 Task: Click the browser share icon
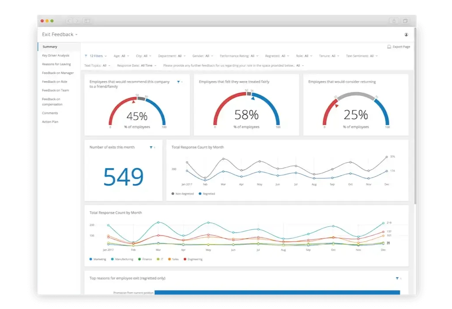(x=393, y=21)
